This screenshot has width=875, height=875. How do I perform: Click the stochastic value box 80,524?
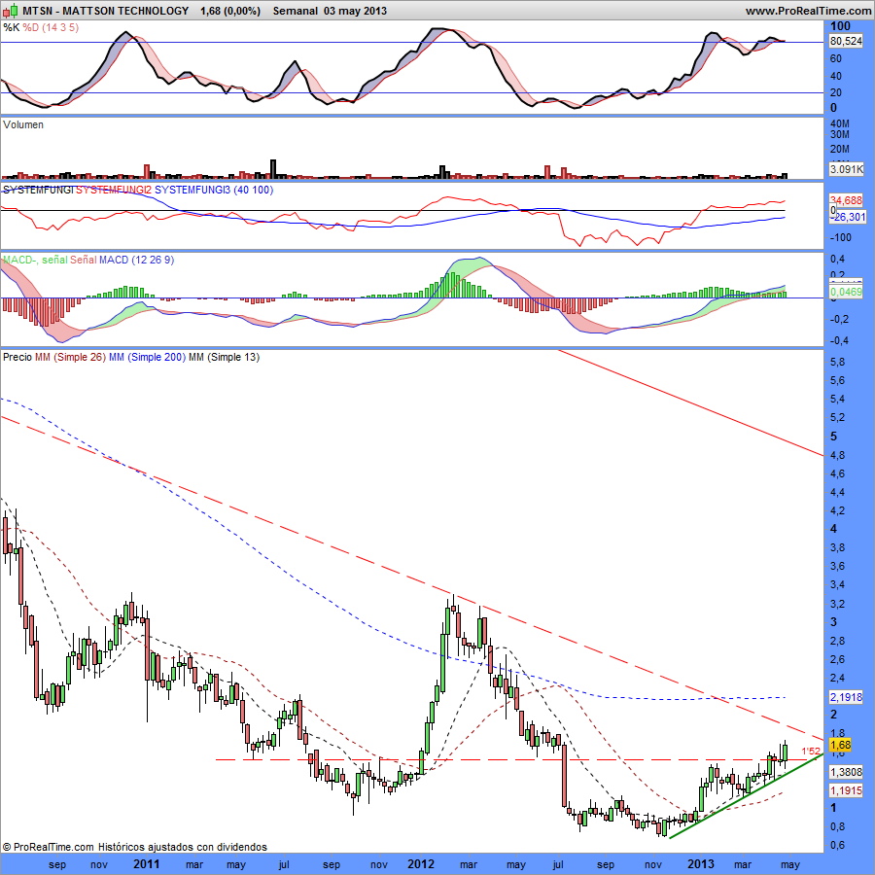[x=846, y=41]
